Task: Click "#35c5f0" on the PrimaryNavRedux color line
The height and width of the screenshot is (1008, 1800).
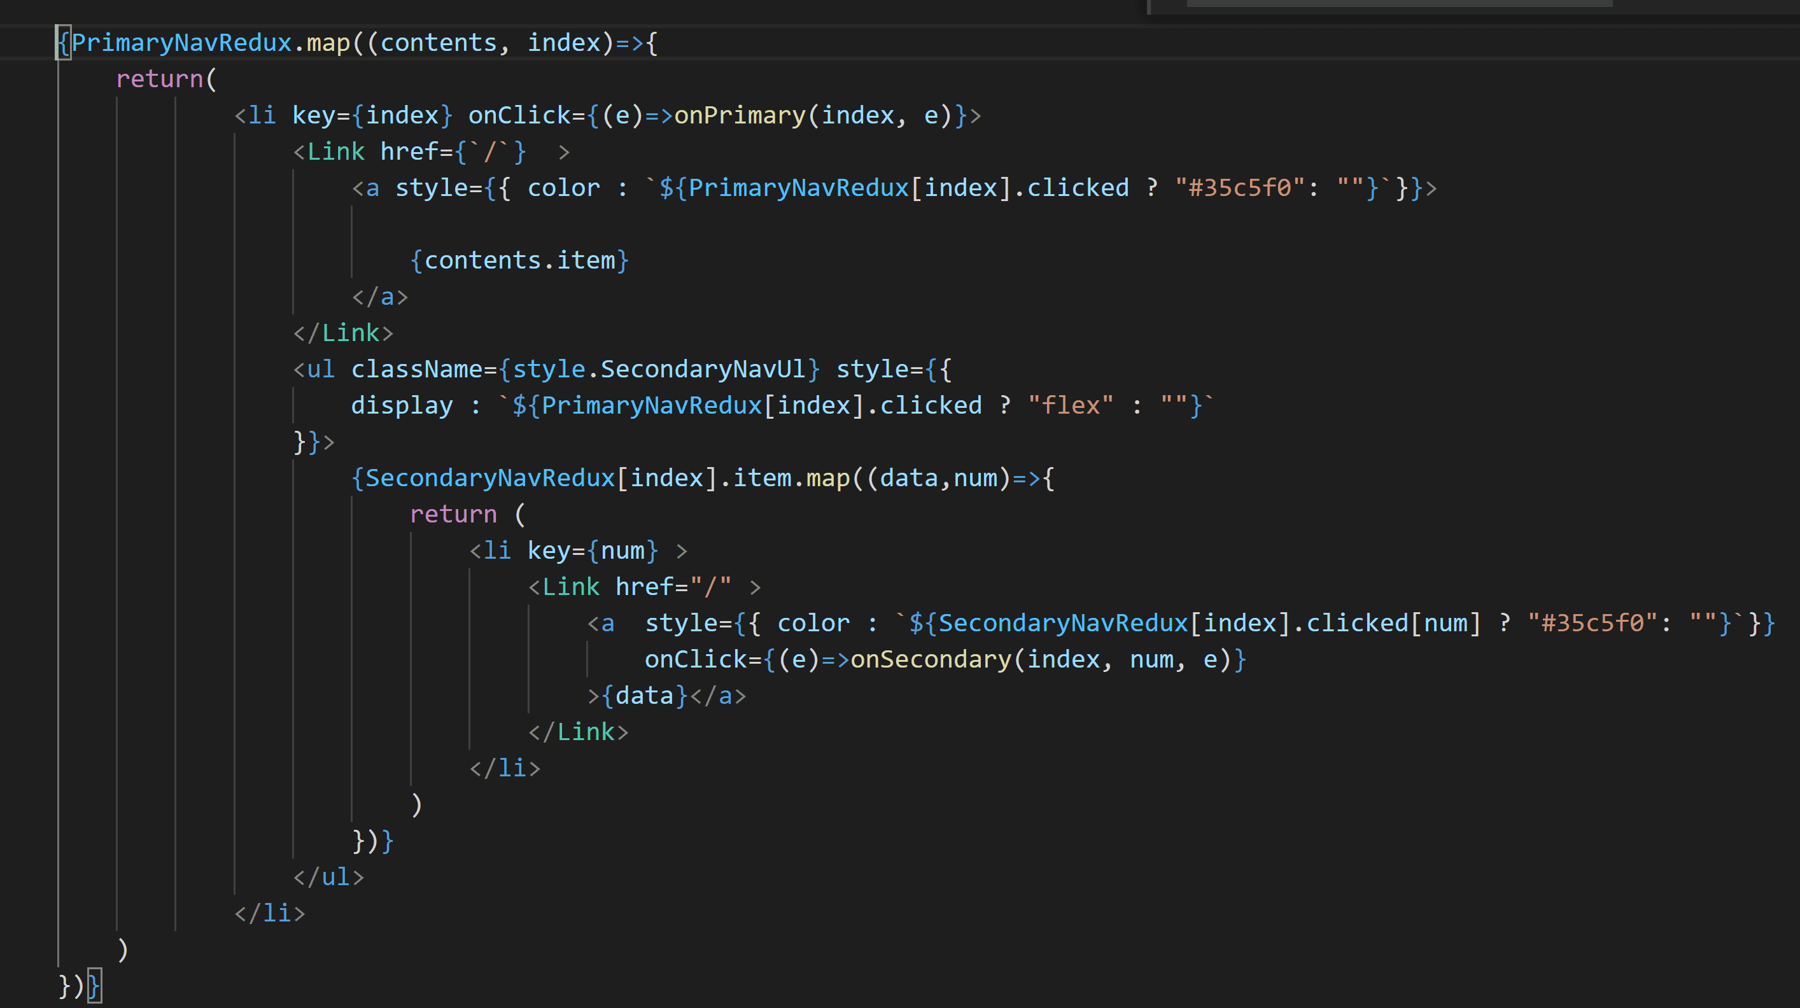Action: (x=1240, y=188)
